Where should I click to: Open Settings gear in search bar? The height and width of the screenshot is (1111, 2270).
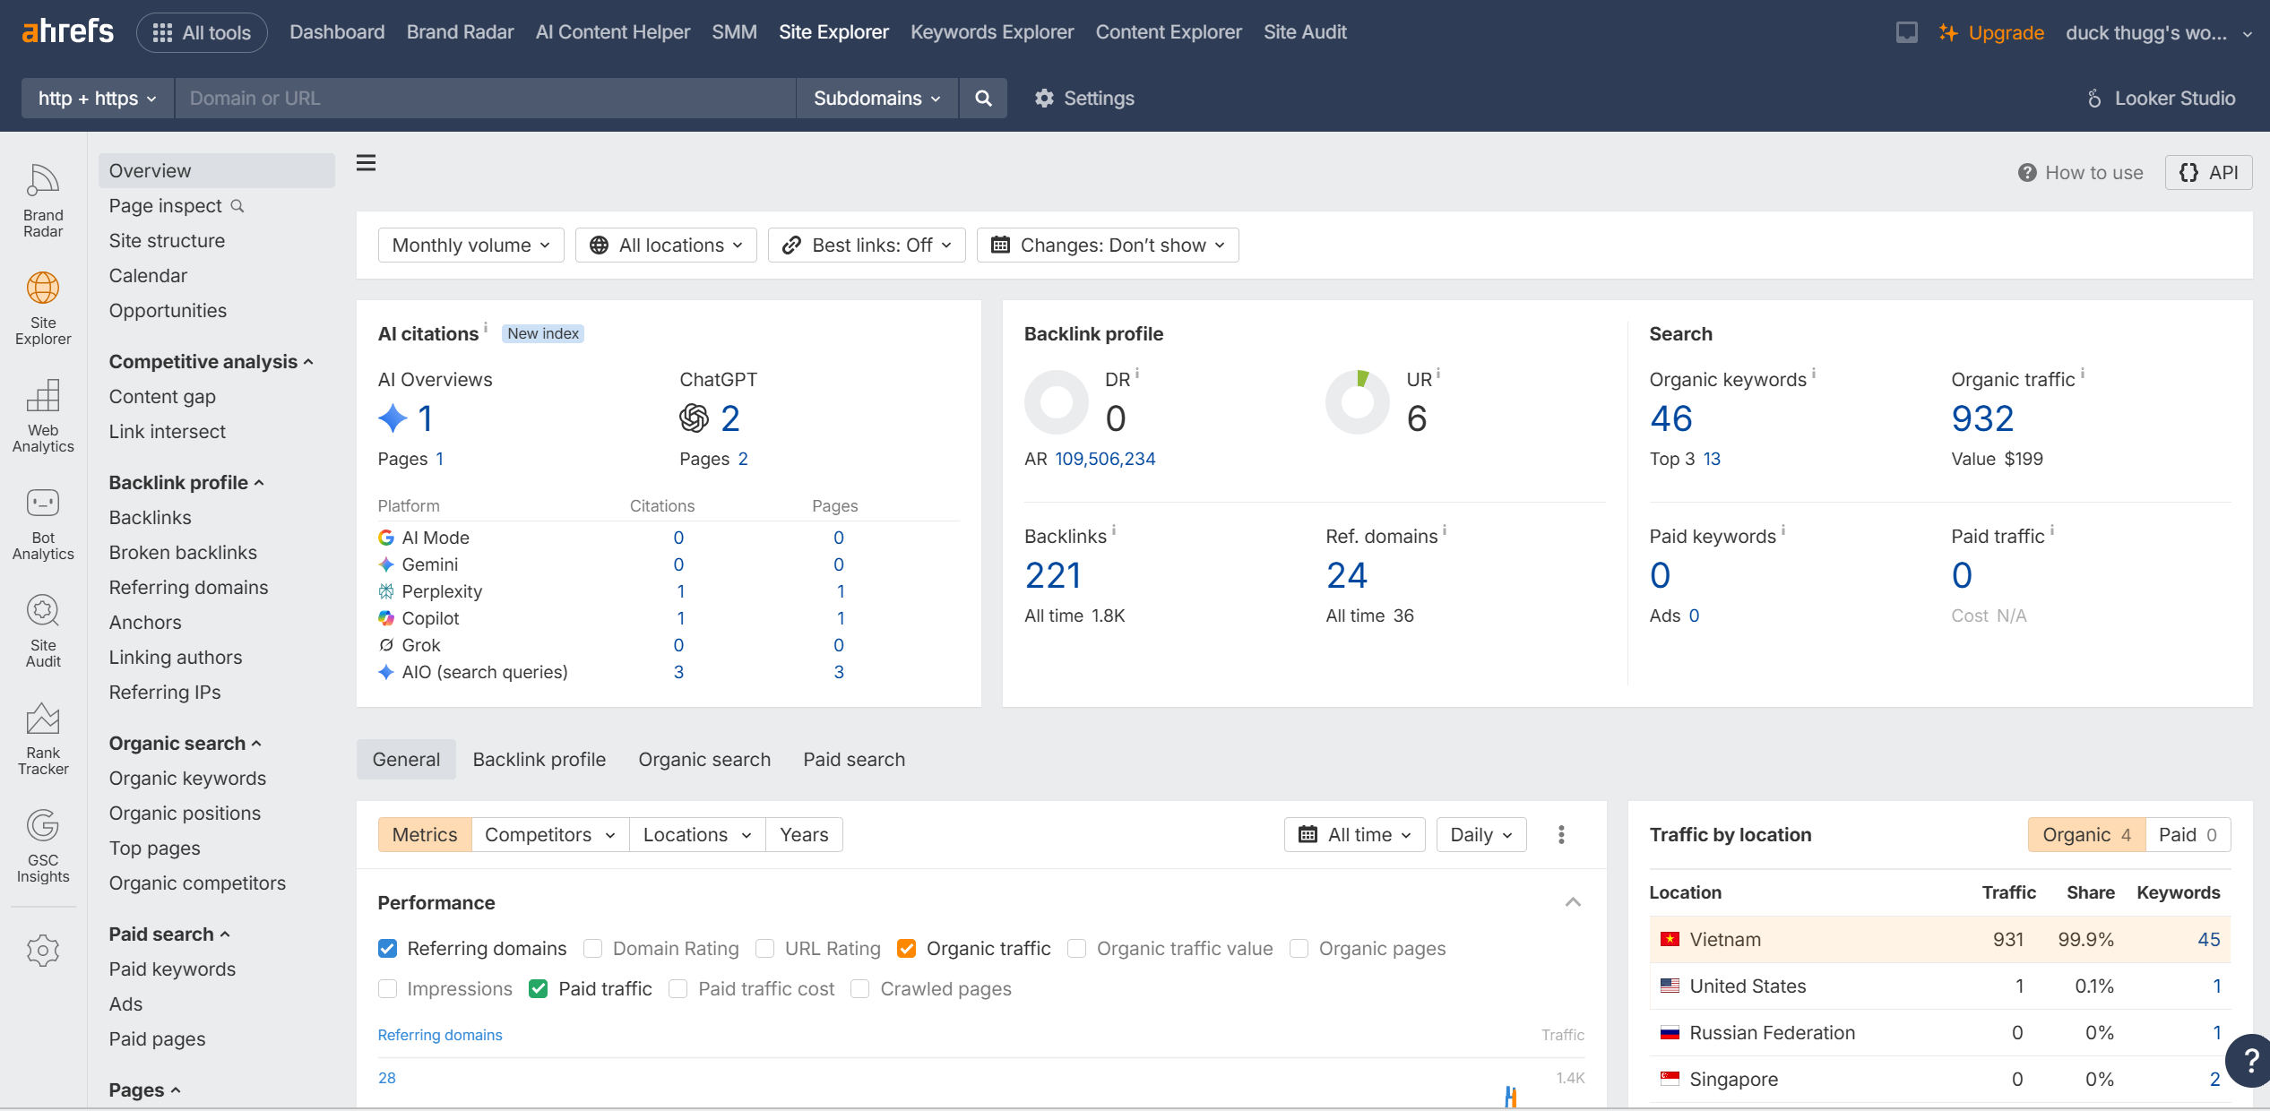pos(1084,98)
